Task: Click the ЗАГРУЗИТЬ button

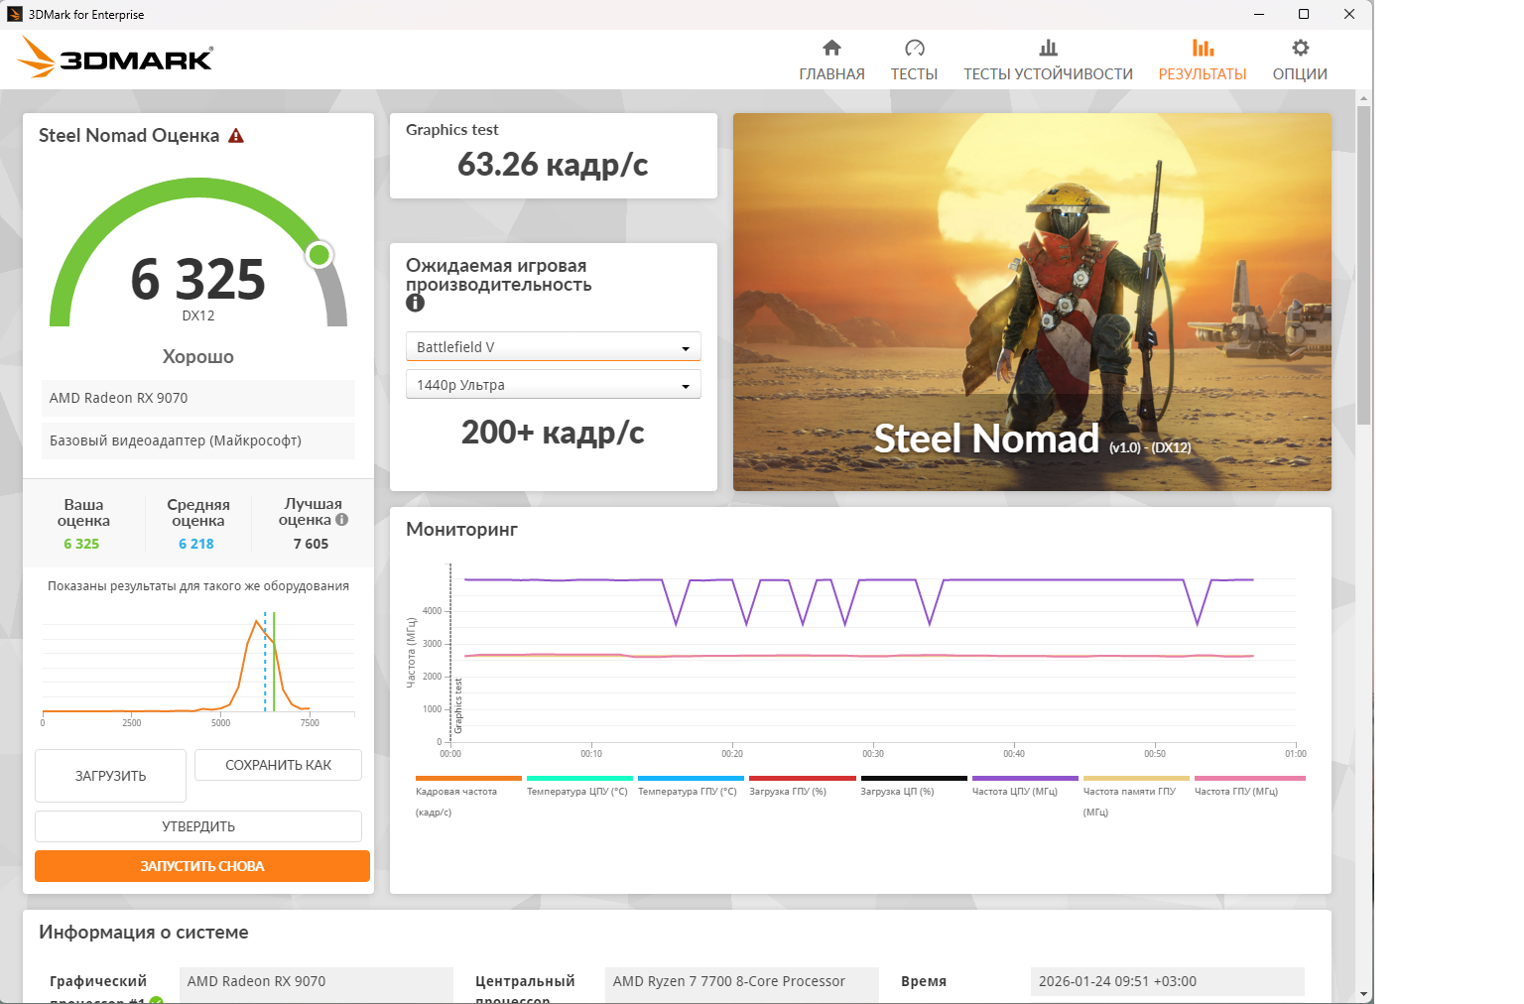Action: pyautogui.click(x=110, y=776)
